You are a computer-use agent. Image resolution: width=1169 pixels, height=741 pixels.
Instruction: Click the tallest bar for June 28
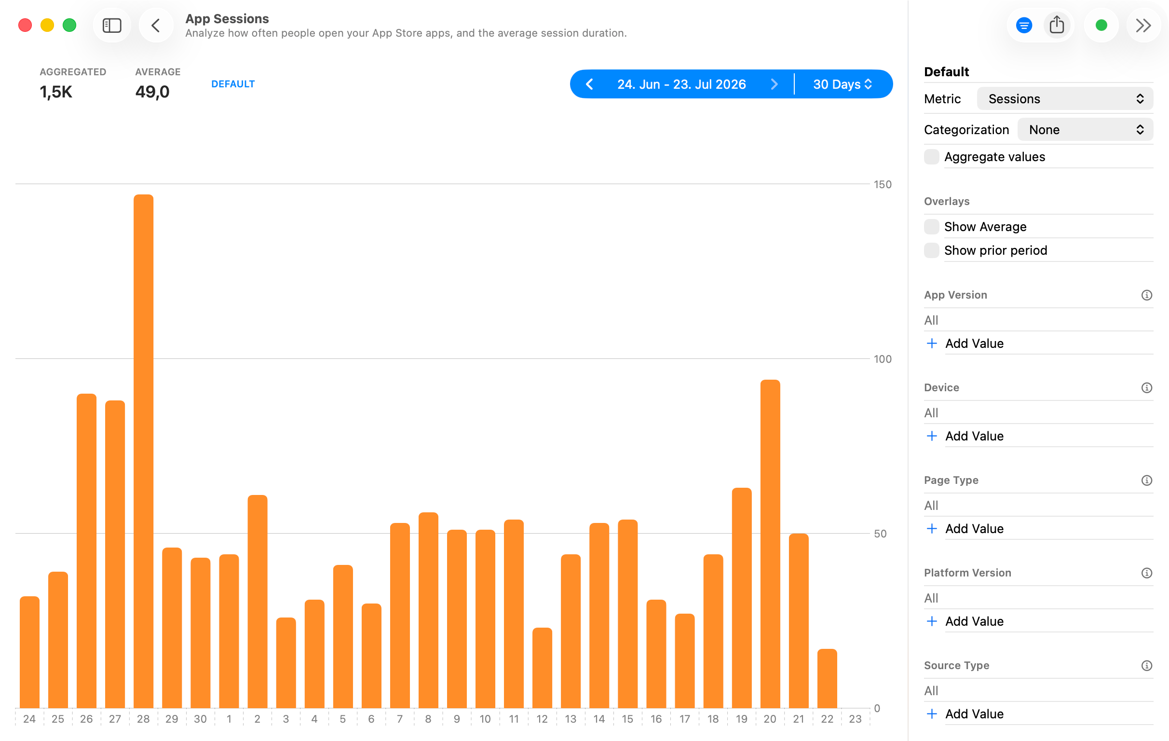point(143,451)
